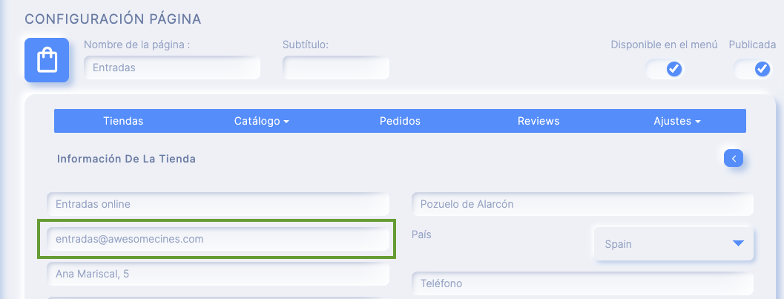This screenshot has width=784, height=299.
Task: Expand the Ajustes menu
Action: (677, 121)
